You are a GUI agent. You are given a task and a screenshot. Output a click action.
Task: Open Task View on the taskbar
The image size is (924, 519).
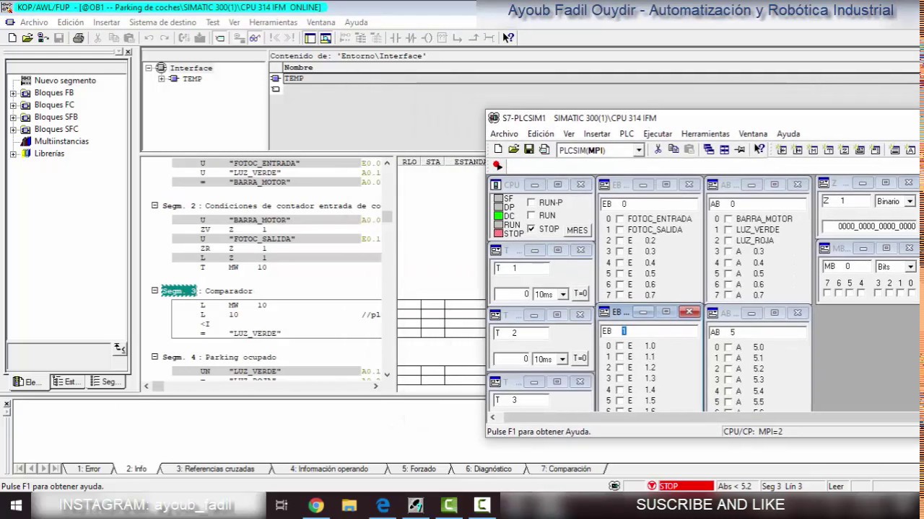click(282, 505)
